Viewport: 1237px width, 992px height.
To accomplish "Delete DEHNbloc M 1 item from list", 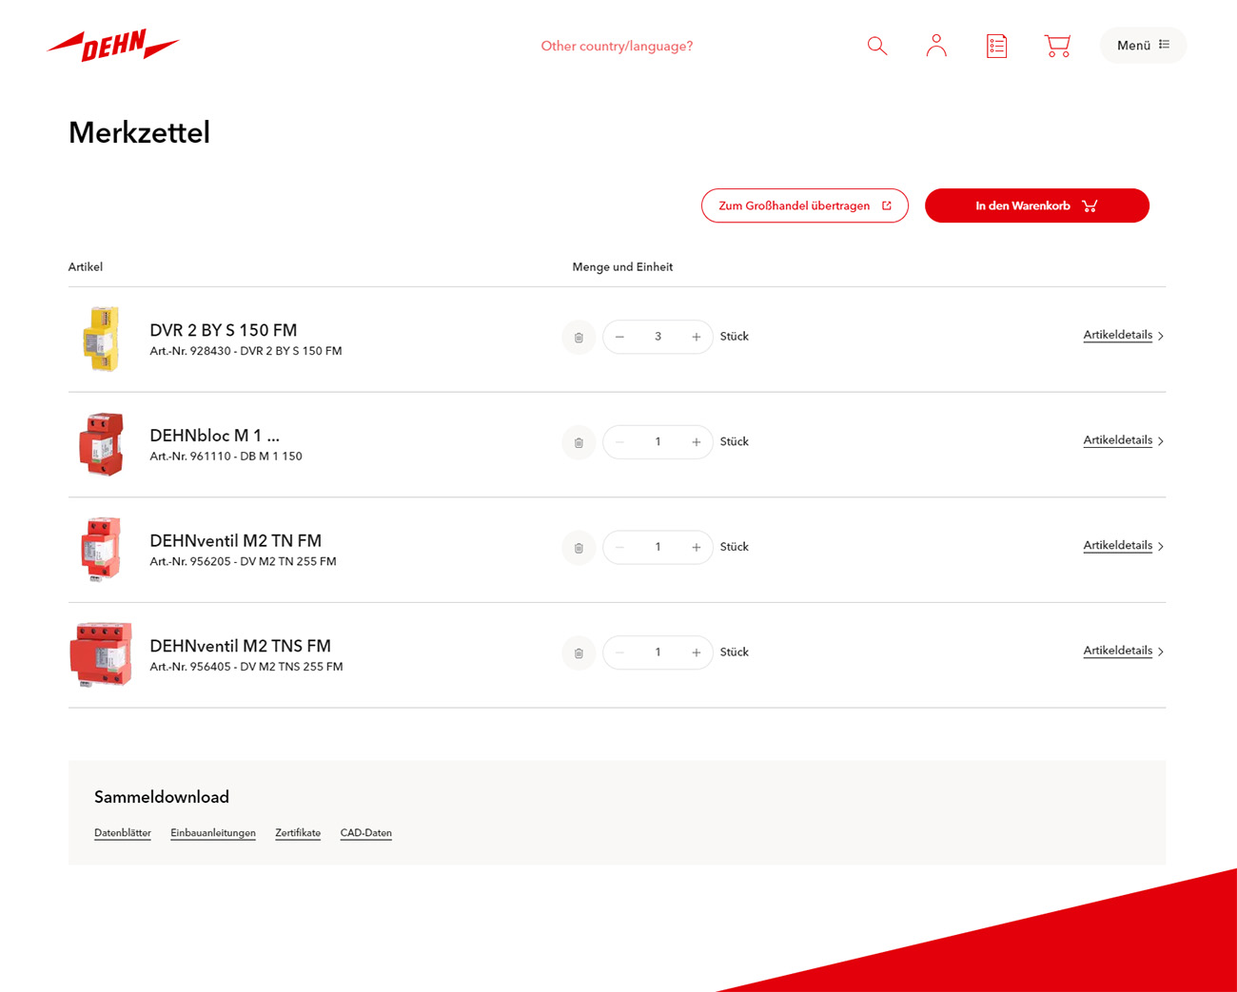I will (x=579, y=442).
